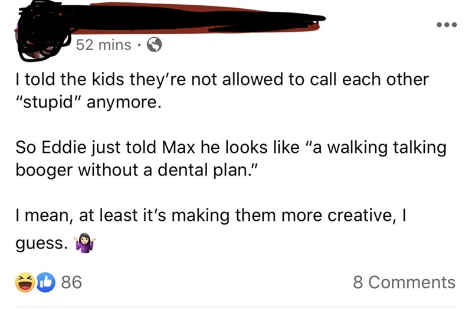
Task: Click the scribbled-out profile picture
Action: point(41,32)
